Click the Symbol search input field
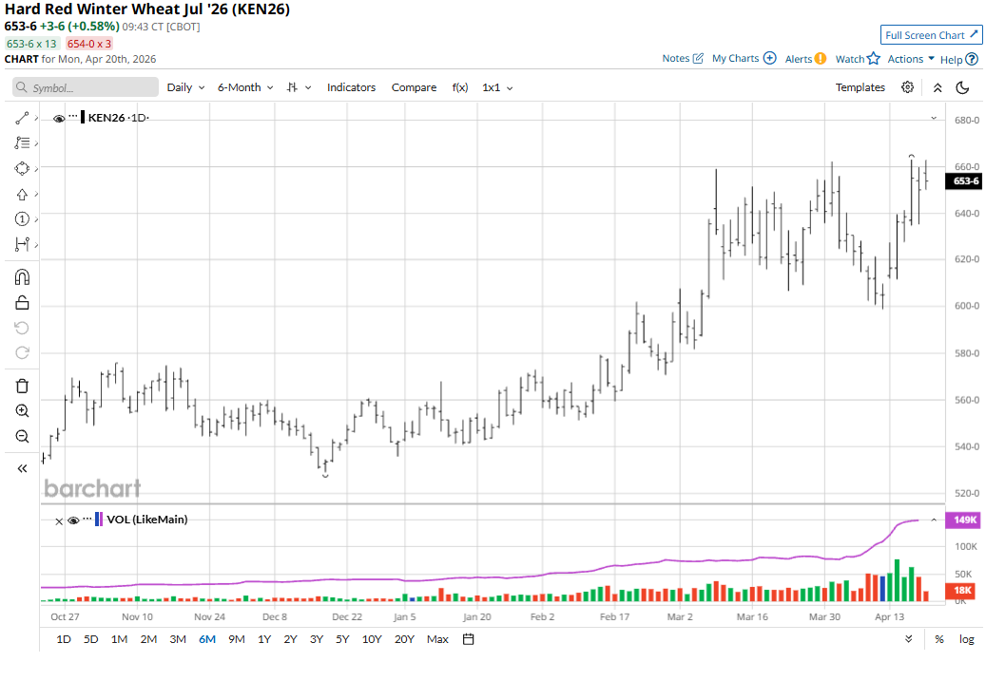The image size is (1005, 681). click(x=86, y=87)
